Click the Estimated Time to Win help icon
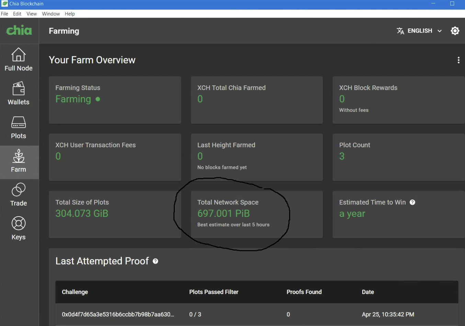The width and height of the screenshot is (465, 326). (x=412, y=202)
